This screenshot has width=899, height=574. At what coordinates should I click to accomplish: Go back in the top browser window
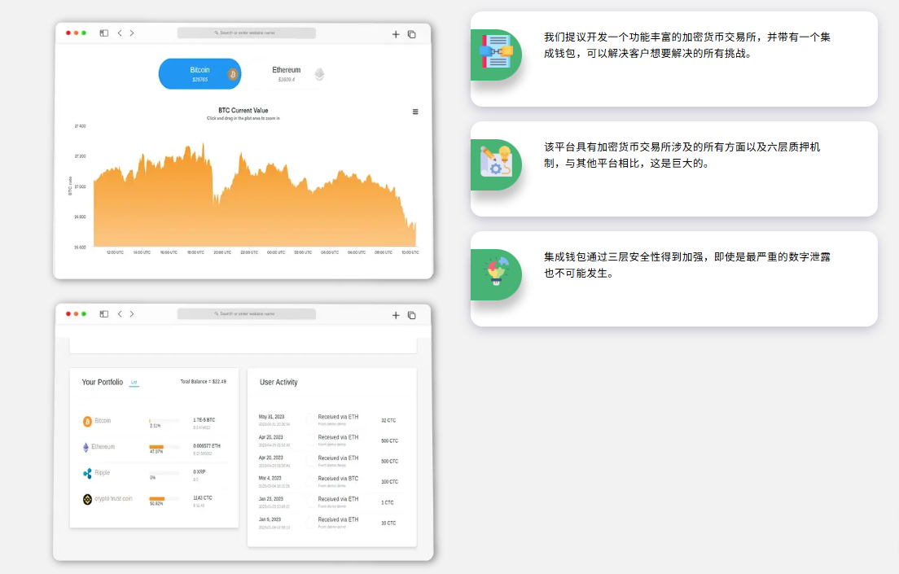coord(120,33)
